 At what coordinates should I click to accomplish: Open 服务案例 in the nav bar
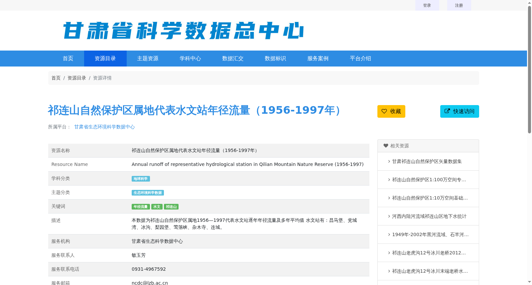pyautogui.click(x=318, y=59)
